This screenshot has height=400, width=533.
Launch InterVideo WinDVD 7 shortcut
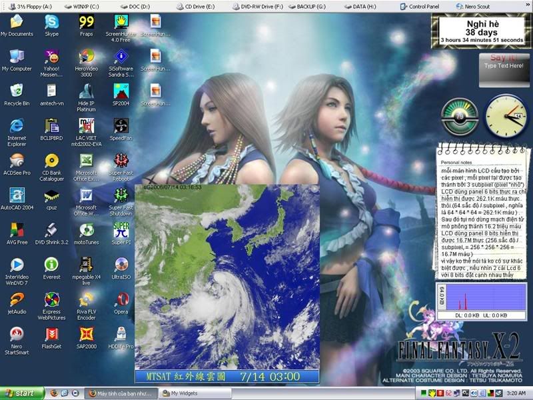(17, 271)
